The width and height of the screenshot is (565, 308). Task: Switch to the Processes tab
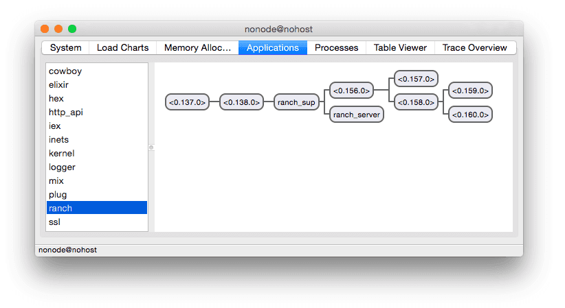click(336, 47)
